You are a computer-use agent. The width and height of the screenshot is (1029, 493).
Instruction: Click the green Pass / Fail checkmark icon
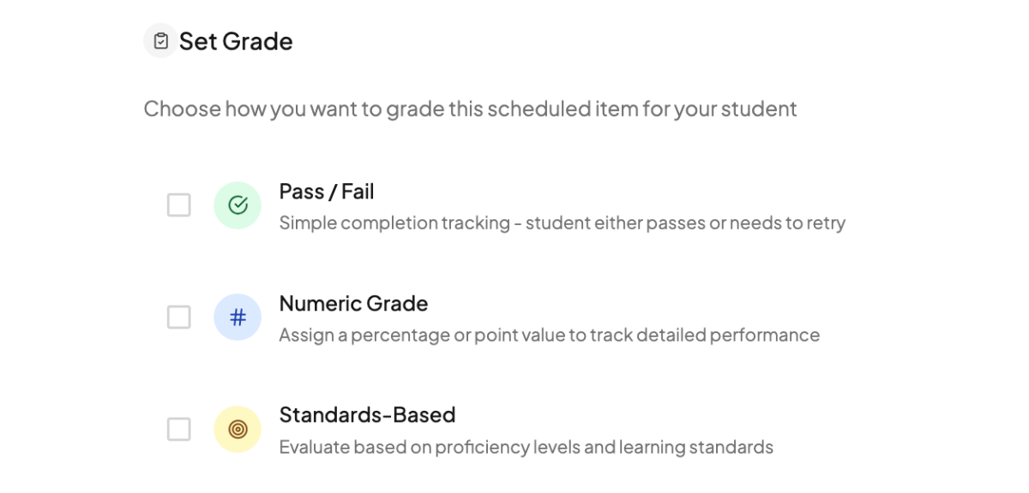click(x=238, y=205)
